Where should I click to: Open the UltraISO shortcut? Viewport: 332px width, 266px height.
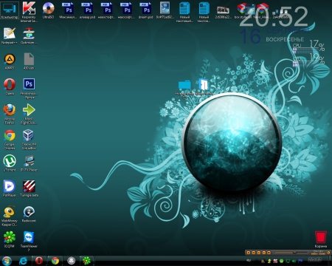click(48, 10)
